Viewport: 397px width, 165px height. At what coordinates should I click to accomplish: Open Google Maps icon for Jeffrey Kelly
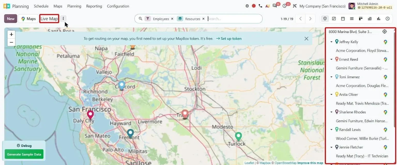click(x=385, y=42)
